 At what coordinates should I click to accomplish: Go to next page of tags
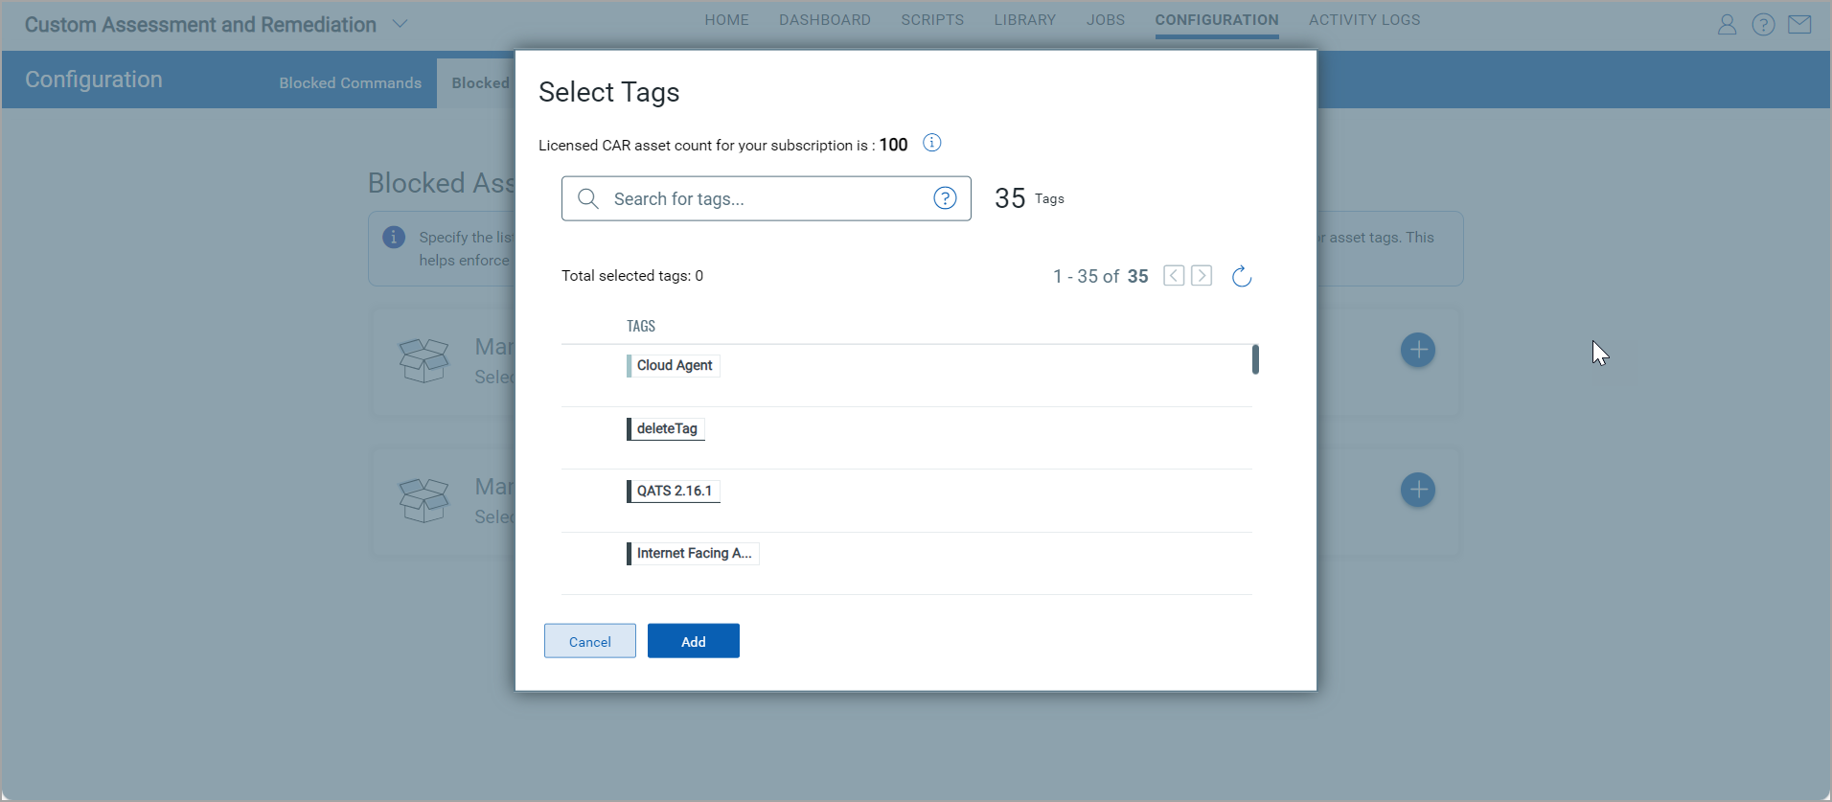(1202, 276)
